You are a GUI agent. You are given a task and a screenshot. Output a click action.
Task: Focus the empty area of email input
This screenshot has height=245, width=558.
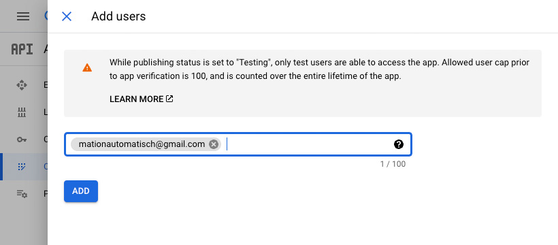tap(306, 144)
